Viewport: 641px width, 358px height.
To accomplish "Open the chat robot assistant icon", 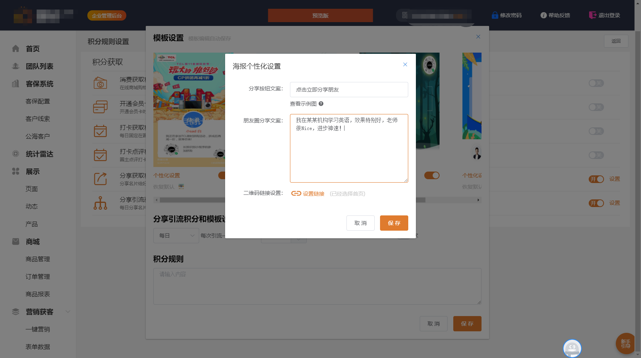I will [572, 348].
